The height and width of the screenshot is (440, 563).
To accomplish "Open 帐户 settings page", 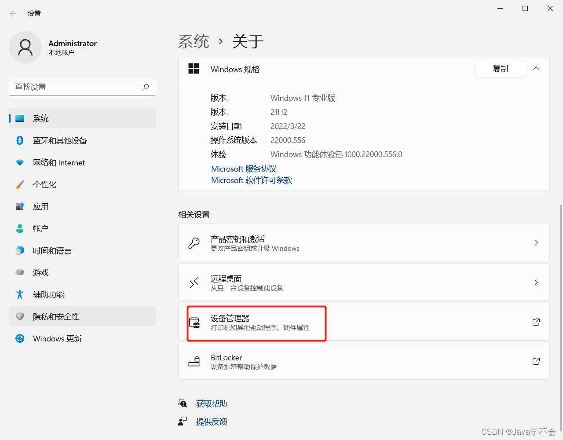I will tap(83, 228).
